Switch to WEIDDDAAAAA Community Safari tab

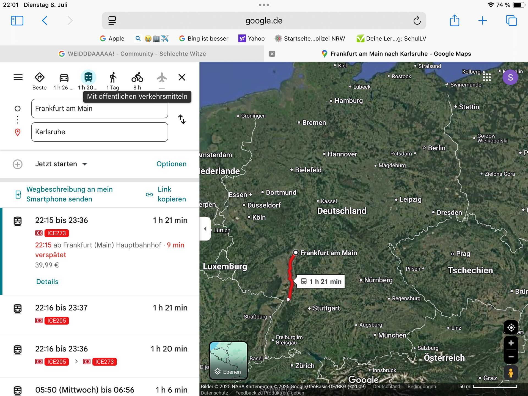pyautogui.click(x=132, y=54)
